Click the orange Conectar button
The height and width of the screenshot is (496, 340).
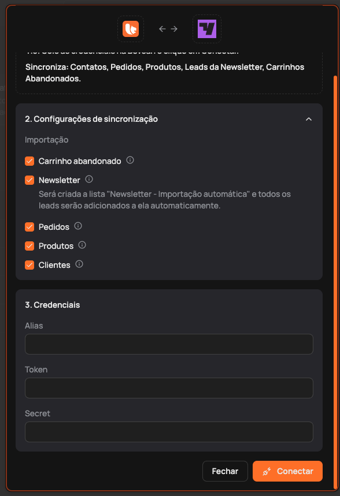point(287,471)
